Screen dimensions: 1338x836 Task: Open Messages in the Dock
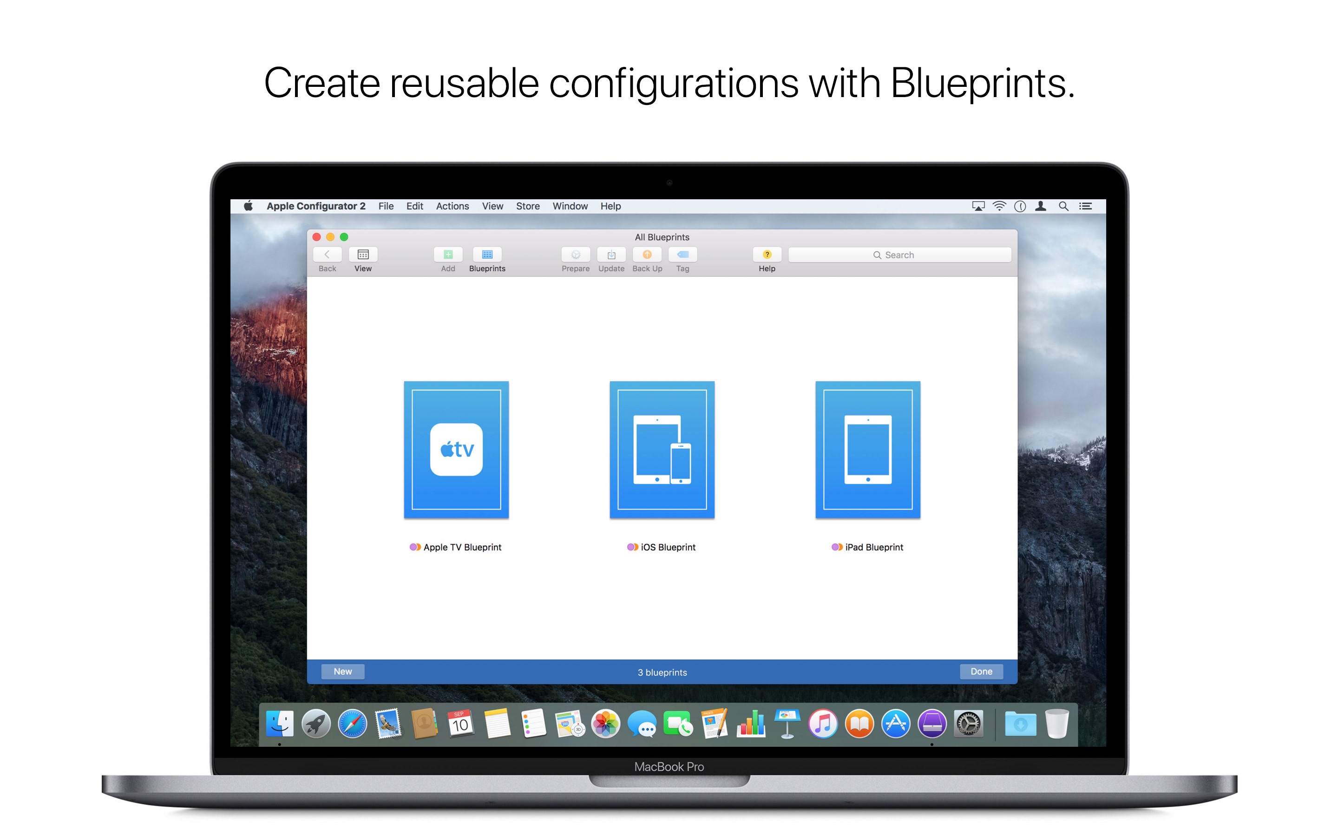click(x=642, y=723)
